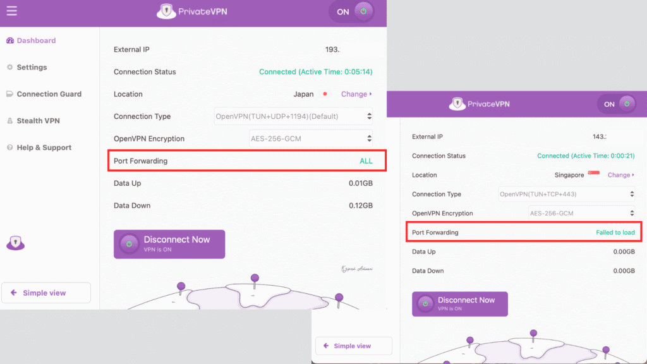Image resolution: width=647 pixels, height=364 pixels.
Task: Open the Connection Type dropdown with UDP+1194
Action: click(293, 116)
